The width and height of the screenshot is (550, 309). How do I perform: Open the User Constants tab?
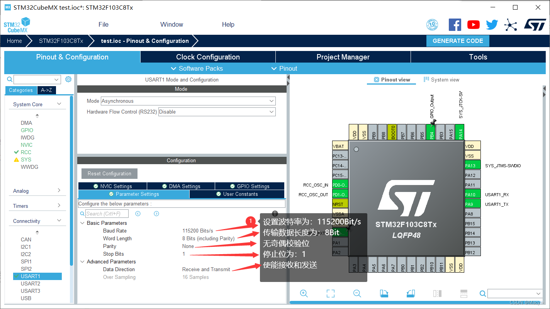[237, 194]
